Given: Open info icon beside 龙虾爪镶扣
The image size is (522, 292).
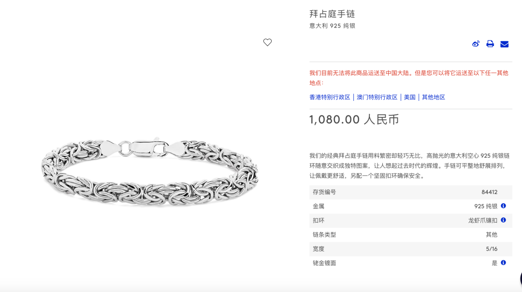Looking at the screenshot, I should [x=503, y=220].
